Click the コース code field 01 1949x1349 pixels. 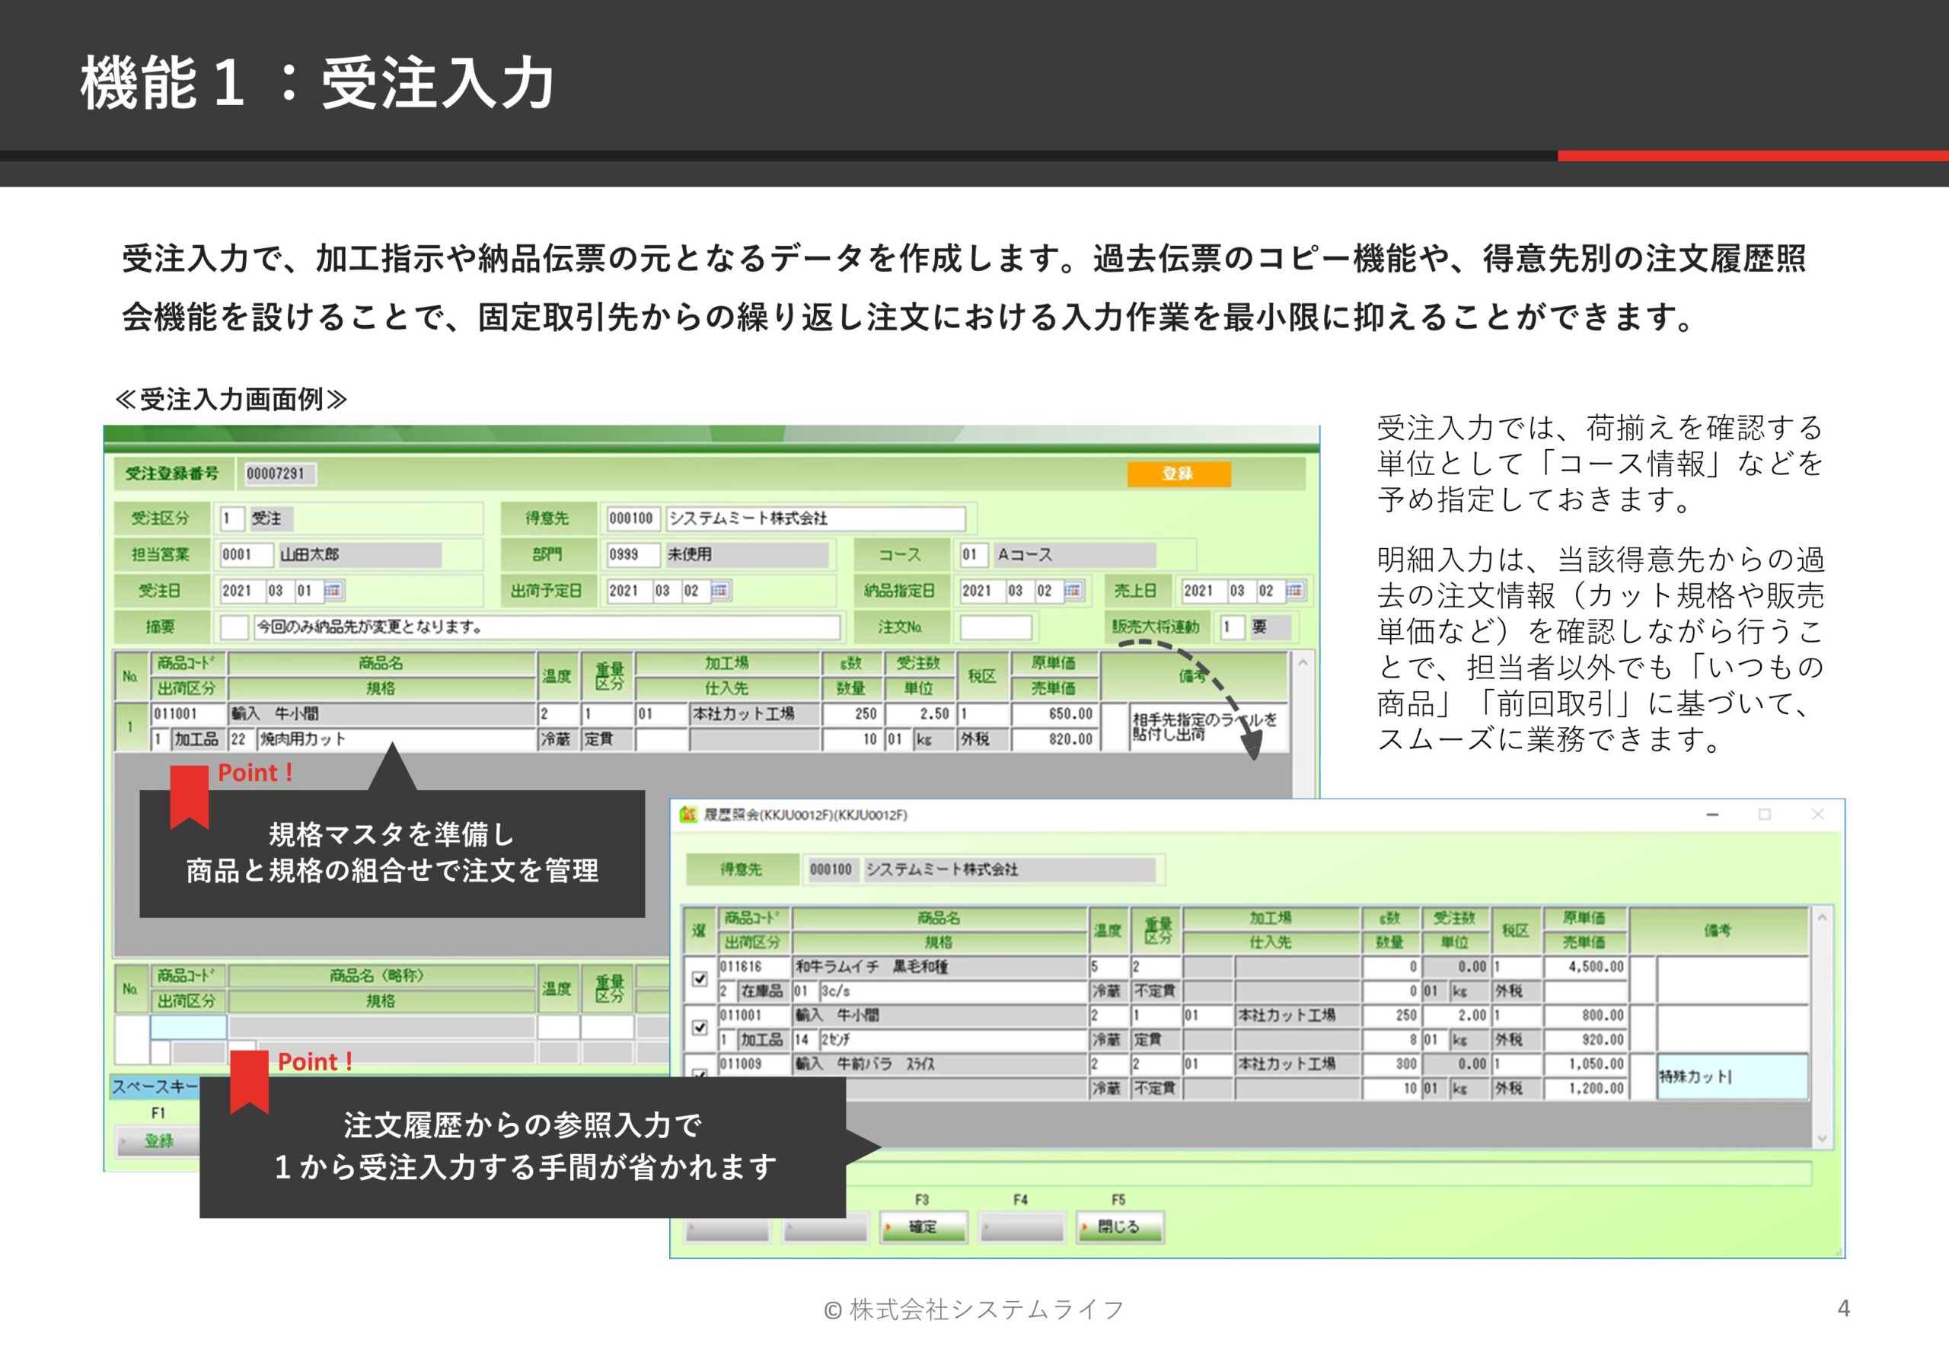(972, 554)
